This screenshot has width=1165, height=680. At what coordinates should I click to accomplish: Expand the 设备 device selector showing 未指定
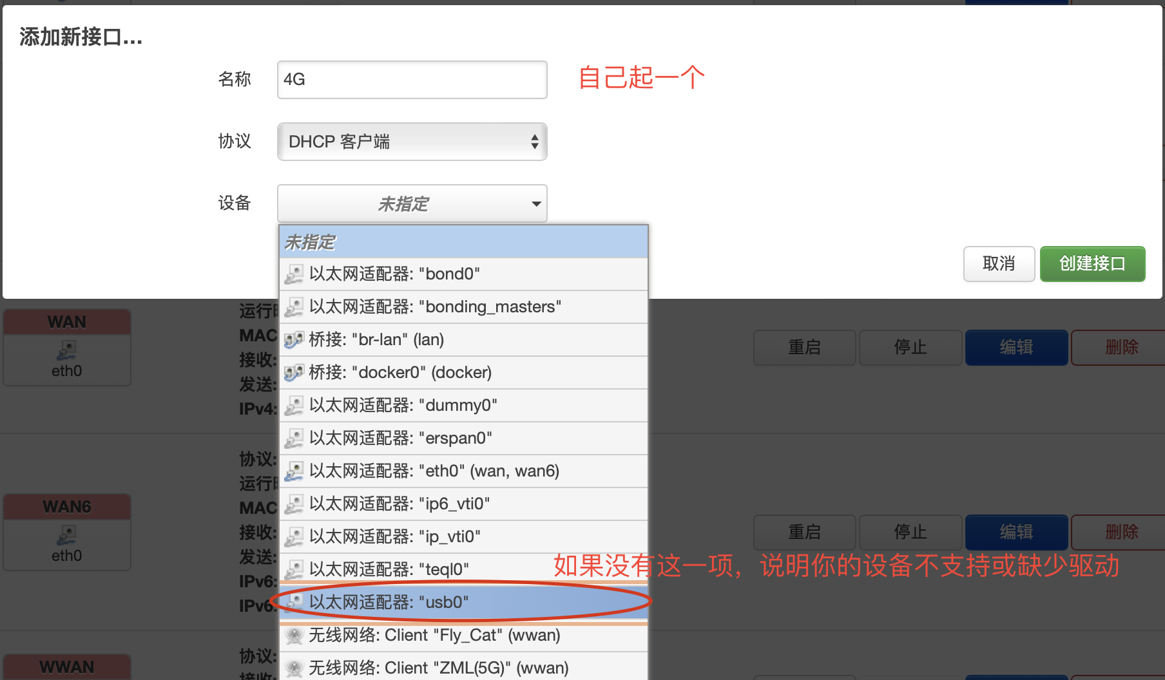coord(412,203)
